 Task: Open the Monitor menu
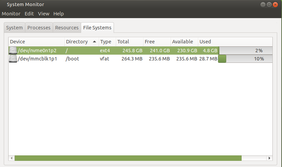(x=11, y=14)
